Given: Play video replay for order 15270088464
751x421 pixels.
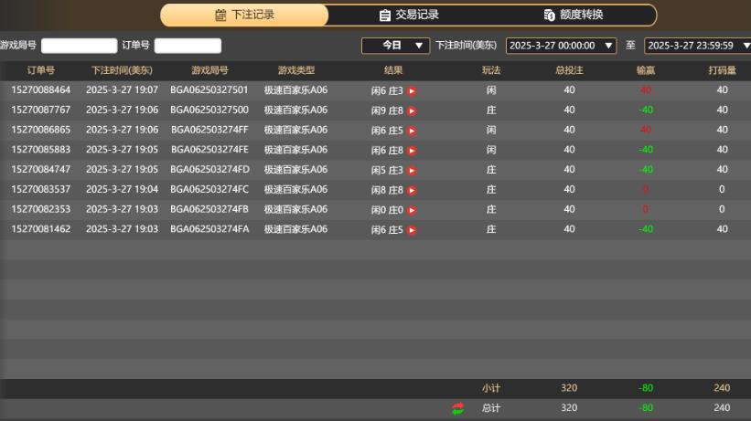Looking at the screenshot, I should point(412,90).
